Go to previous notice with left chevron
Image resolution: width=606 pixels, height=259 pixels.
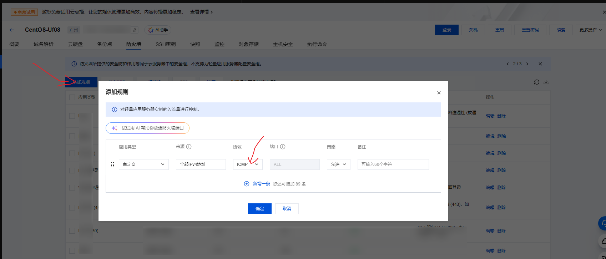(507, 64)
